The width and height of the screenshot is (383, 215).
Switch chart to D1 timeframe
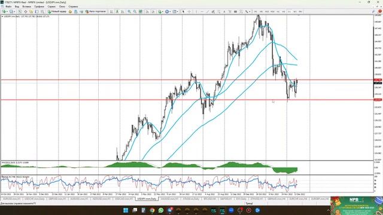pyautogui.click(x=289, y=11)
